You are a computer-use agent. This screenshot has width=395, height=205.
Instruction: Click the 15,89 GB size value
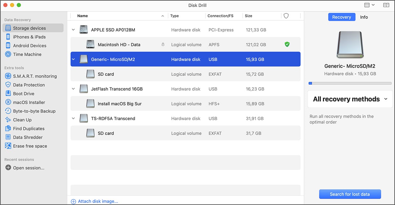tap(255, 104)
